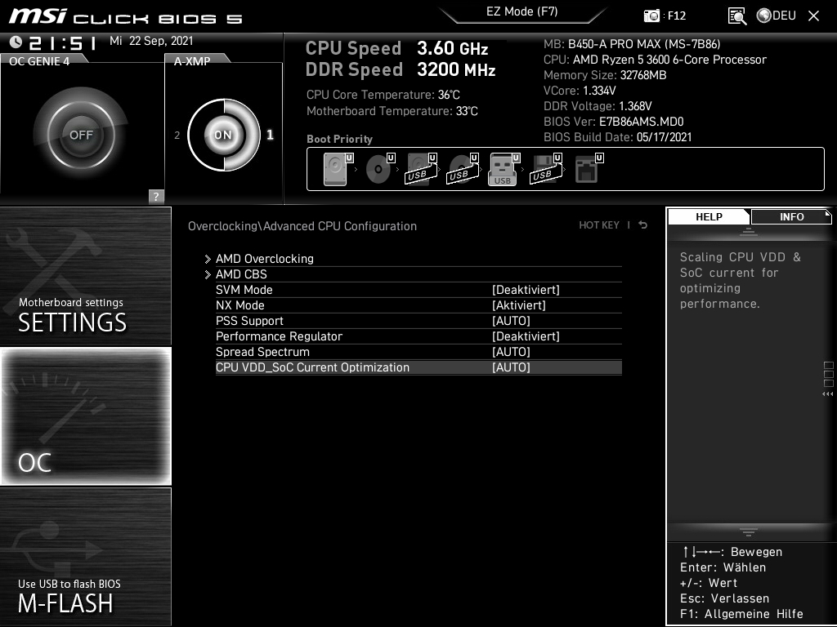Toggle OC GENIE 4 to ON
The image size is (837, 627).
coord(82,132)
